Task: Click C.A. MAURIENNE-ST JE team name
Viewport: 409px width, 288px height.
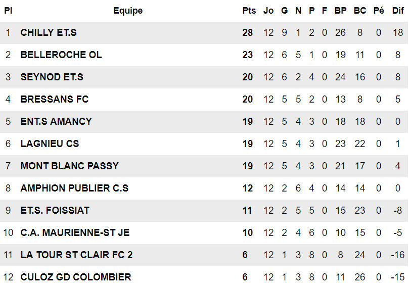Action: [x=75, y=233]
